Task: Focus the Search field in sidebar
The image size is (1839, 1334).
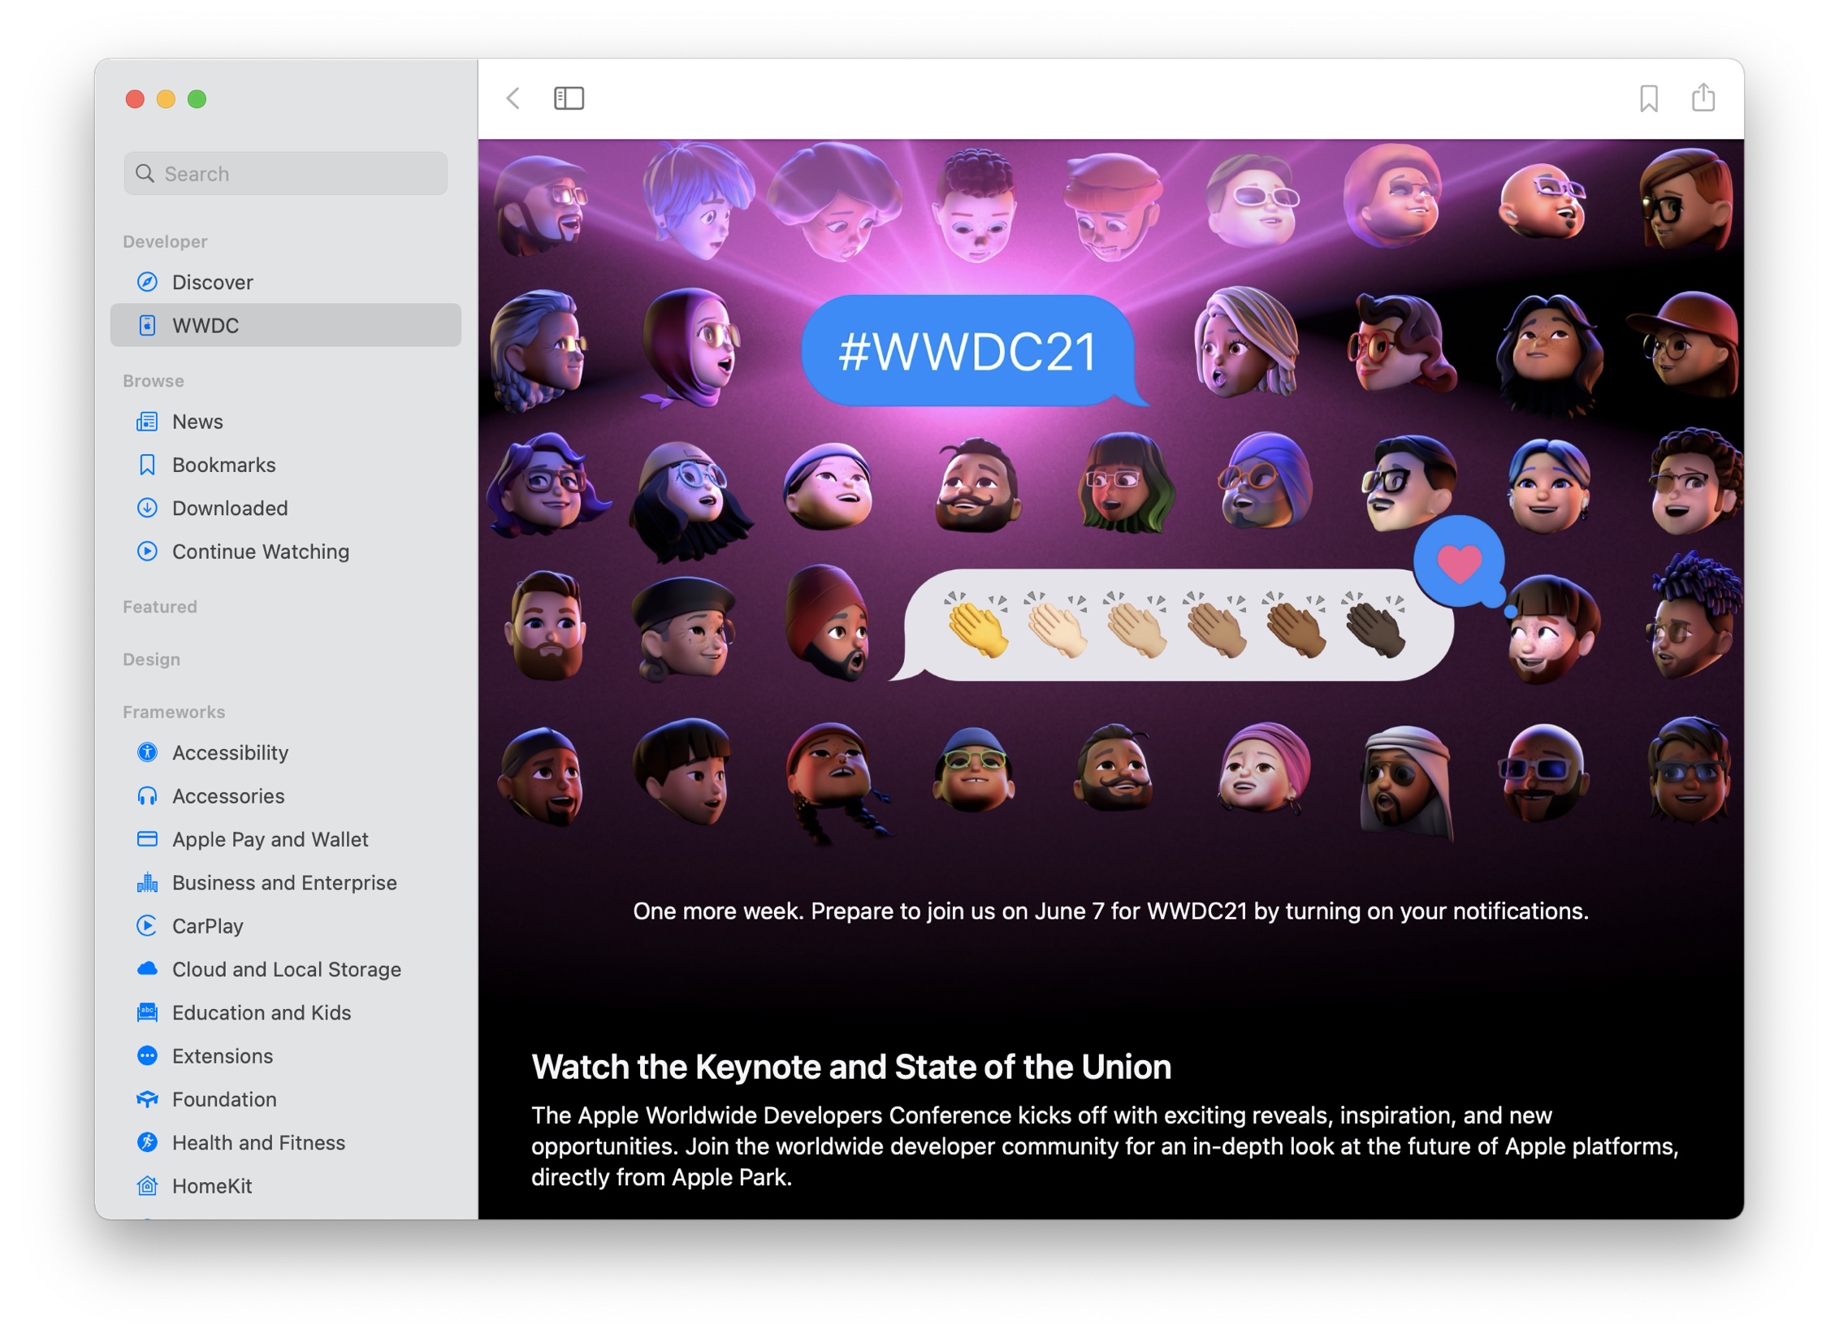Action: coord(285,173)
